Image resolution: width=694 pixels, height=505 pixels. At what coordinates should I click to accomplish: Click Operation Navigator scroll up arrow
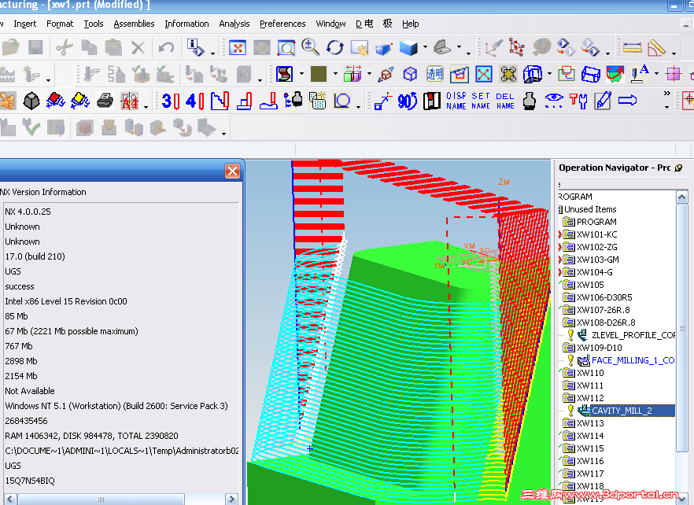click(x=681, y=197)
